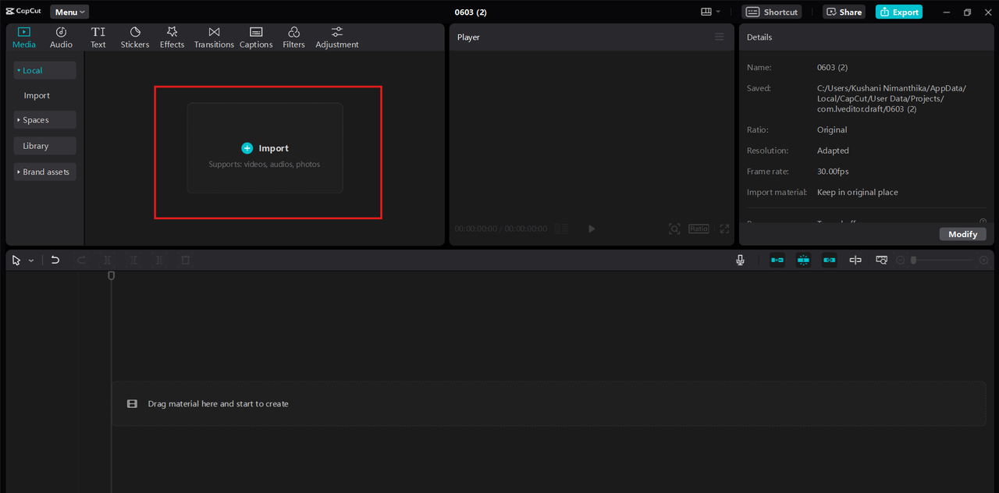Viewport: 999px width, 493px height.
Task: Toggle auto snapping on timeline
Action: [803, 261]
